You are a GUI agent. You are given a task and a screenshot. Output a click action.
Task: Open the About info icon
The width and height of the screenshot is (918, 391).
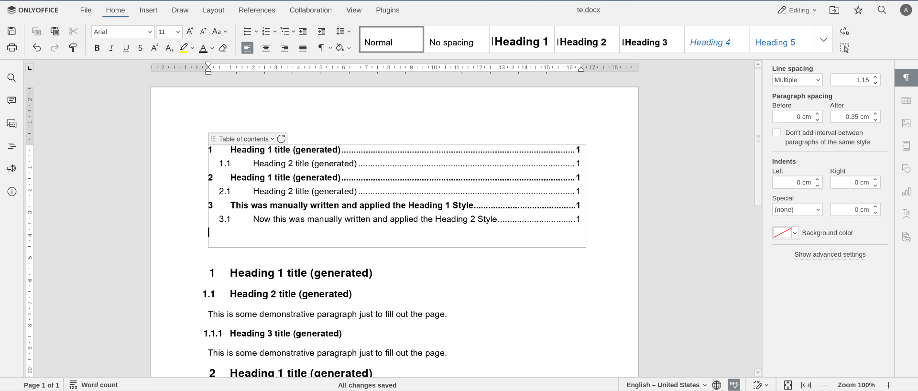coord(12,192)
